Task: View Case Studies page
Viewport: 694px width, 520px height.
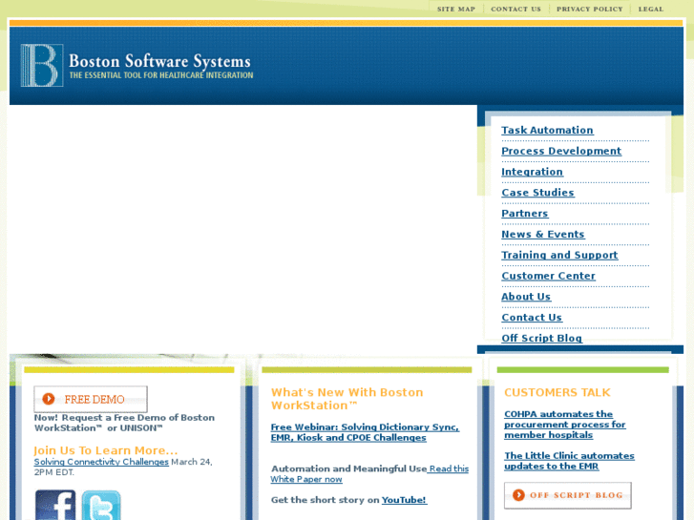Action: coord(537,193)
